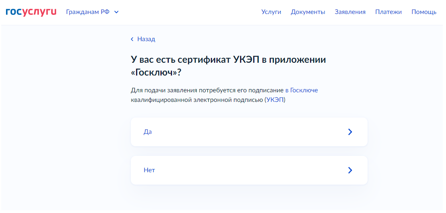Open the Платежи page
Viewport: 446px width, 213px height.
pos(388,12)
